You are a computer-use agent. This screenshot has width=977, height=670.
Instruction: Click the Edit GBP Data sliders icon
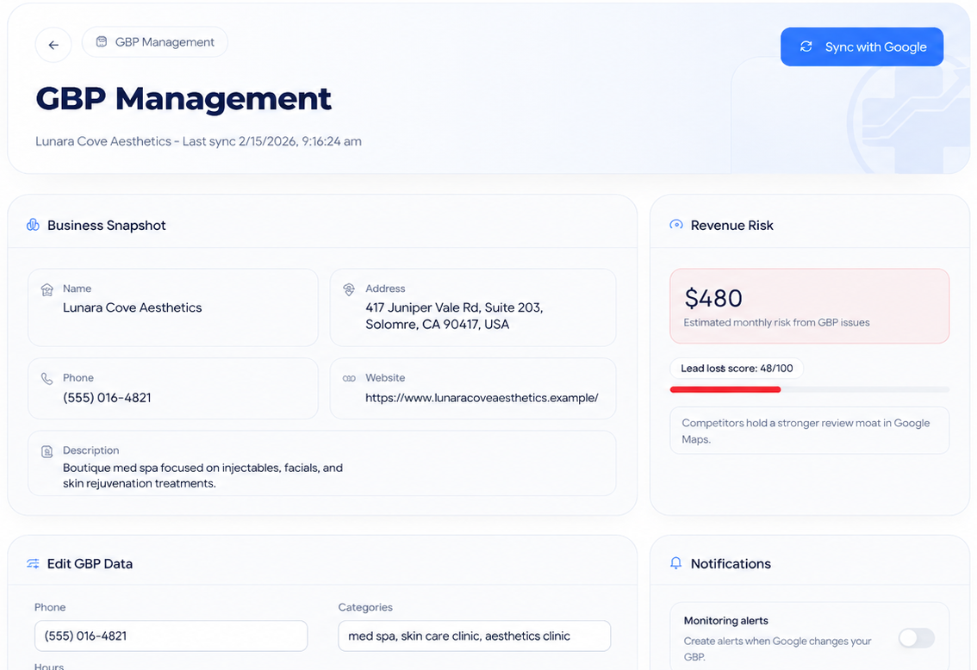(33, 563)
